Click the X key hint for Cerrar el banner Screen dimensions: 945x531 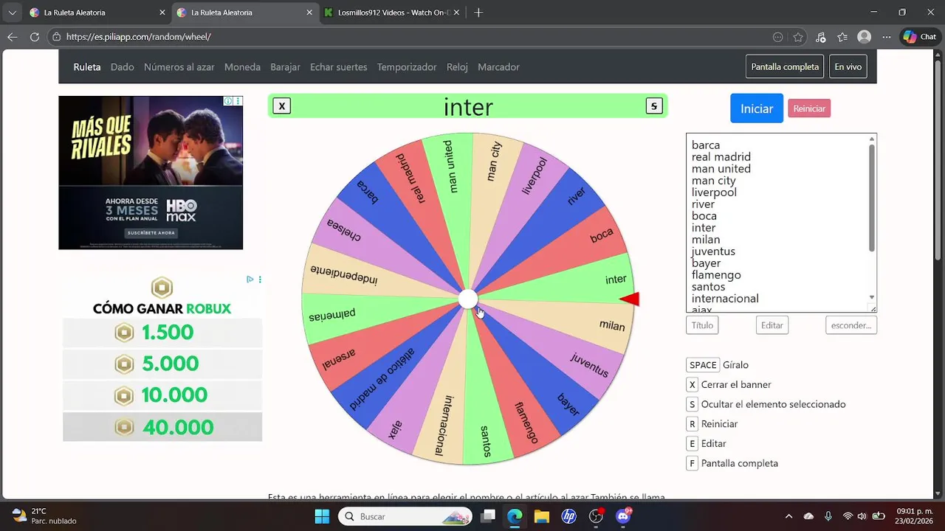(x=692, y=384)
